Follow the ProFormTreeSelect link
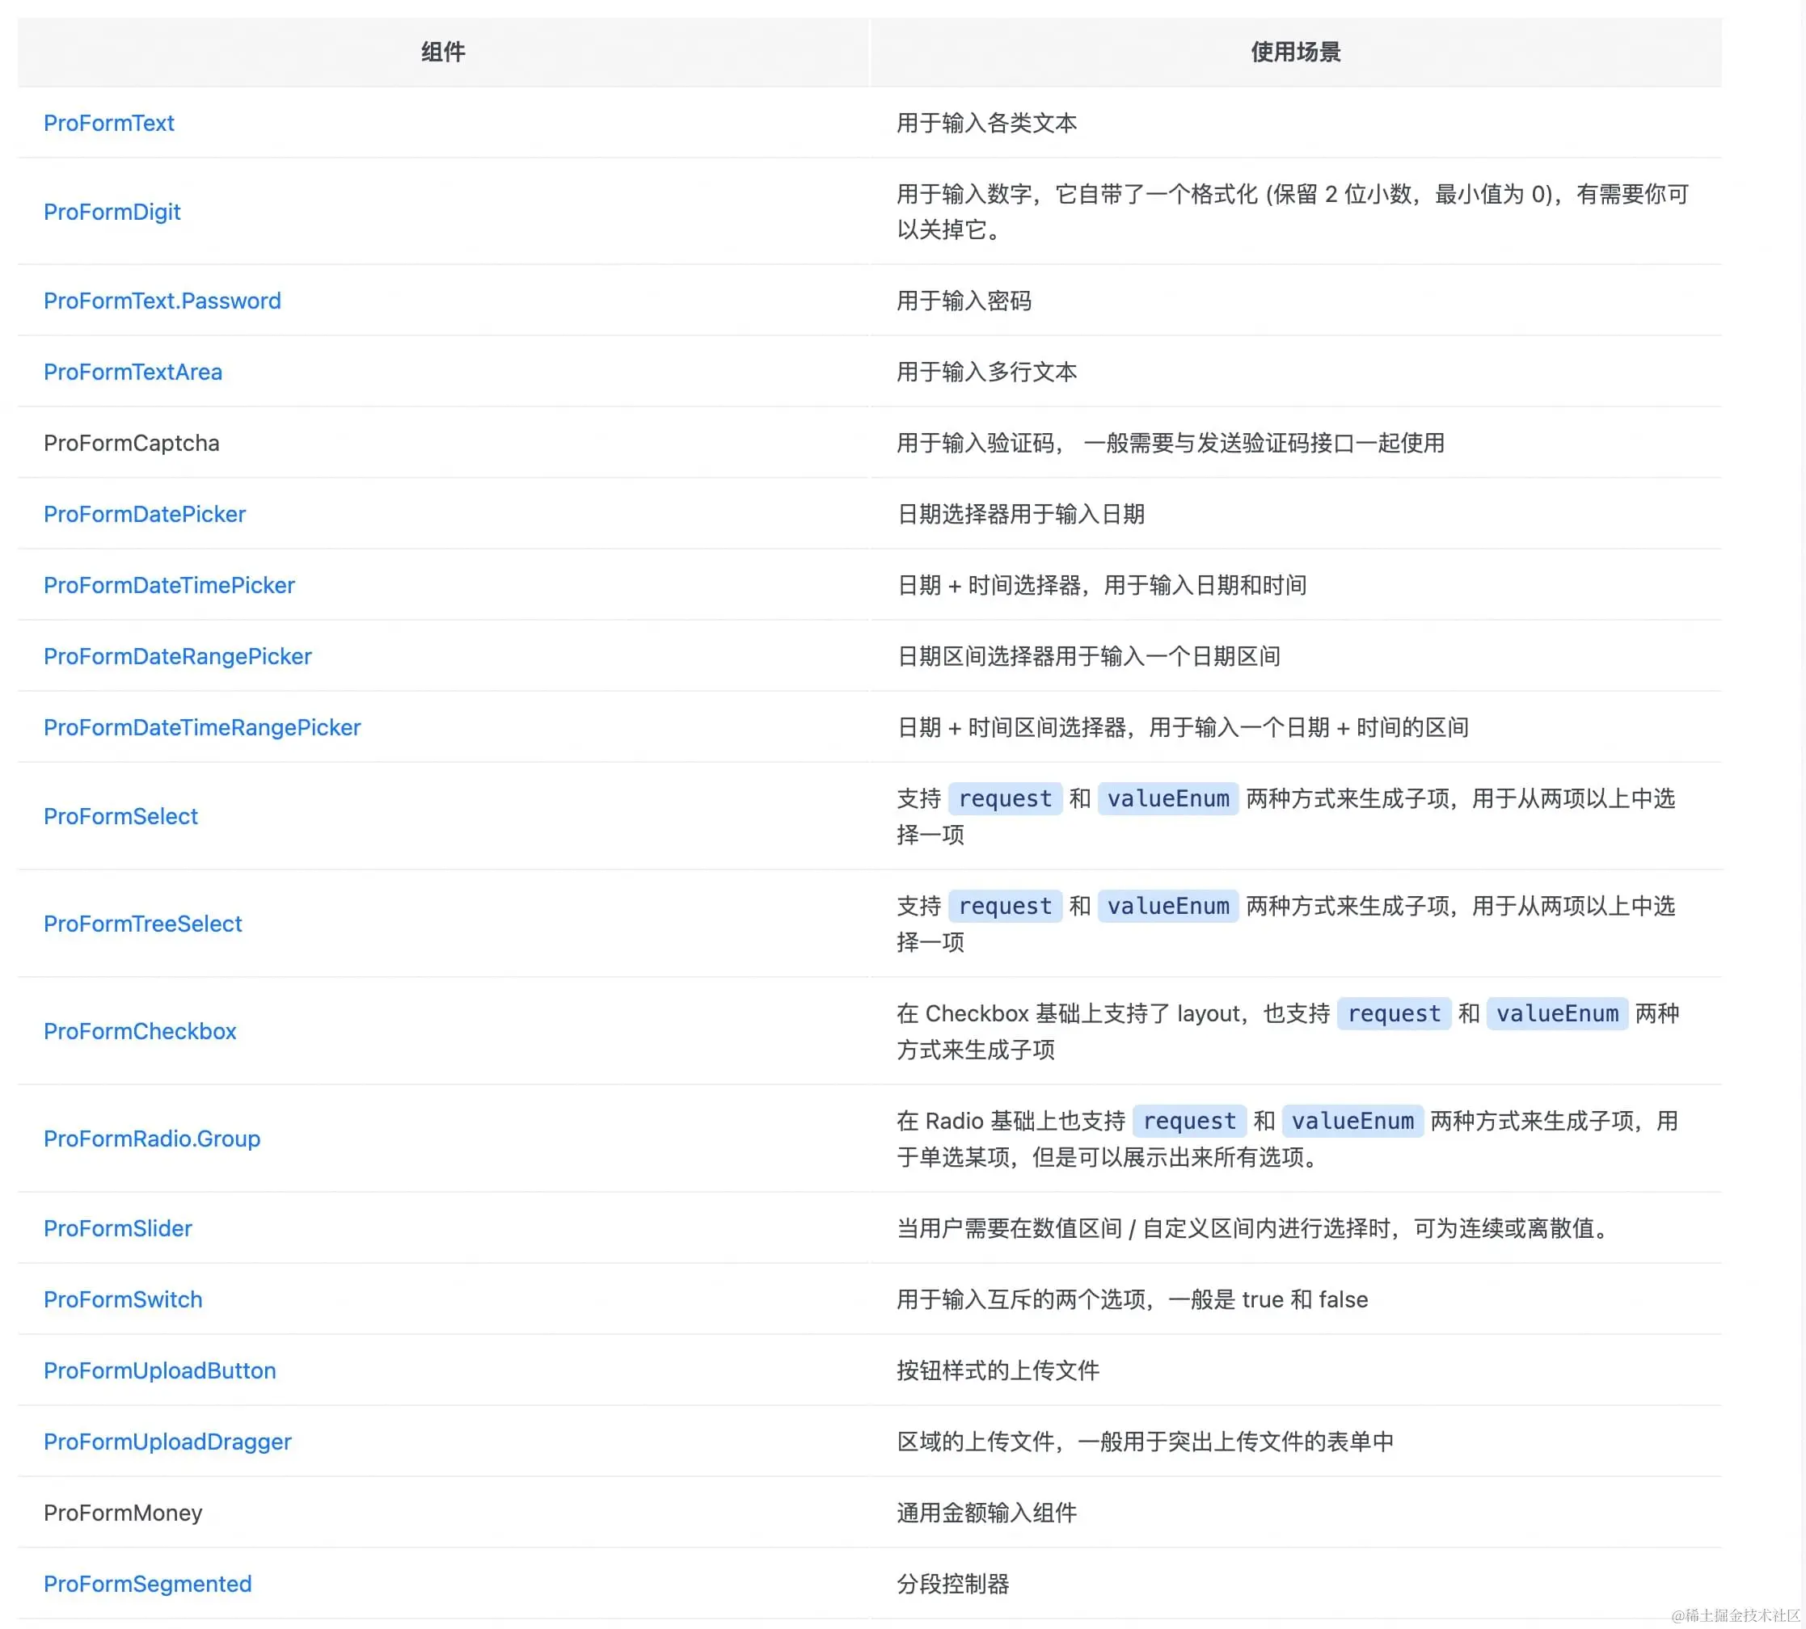The width and height of the screenshot is (1806, 1629). 142,924
